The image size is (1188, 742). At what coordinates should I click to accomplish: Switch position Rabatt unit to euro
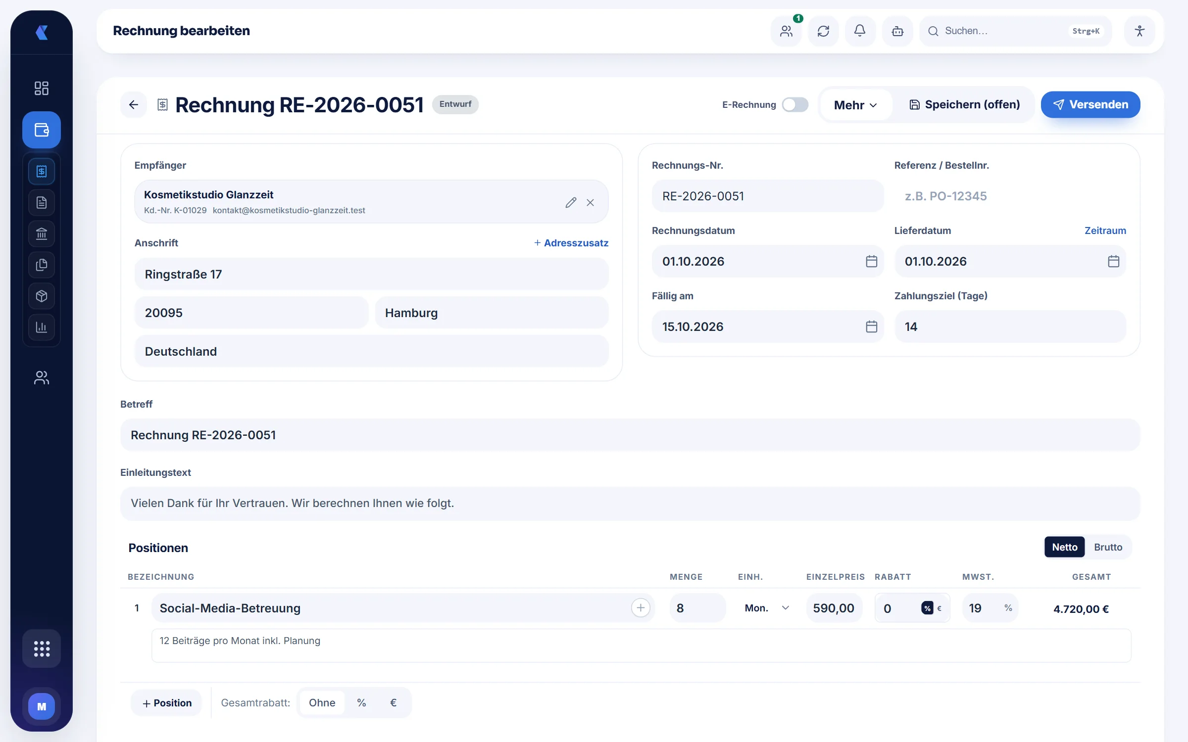pos(939,608)
